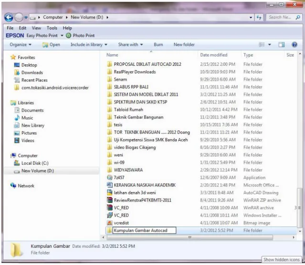Select the PROPOSAL DIKLAT AUTOCAD 2012 folder icon

pos(109,64)
